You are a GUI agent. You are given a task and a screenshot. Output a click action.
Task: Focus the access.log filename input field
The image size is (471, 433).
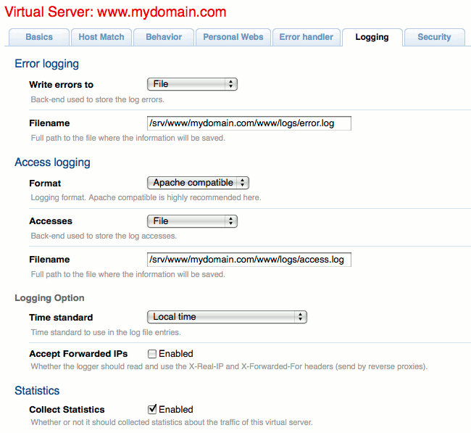tap(249, 259)
